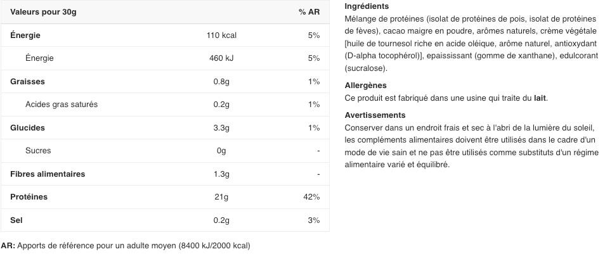Click the 21g Protéines amount
Screen dimensions: 605x254
[221, 197]
